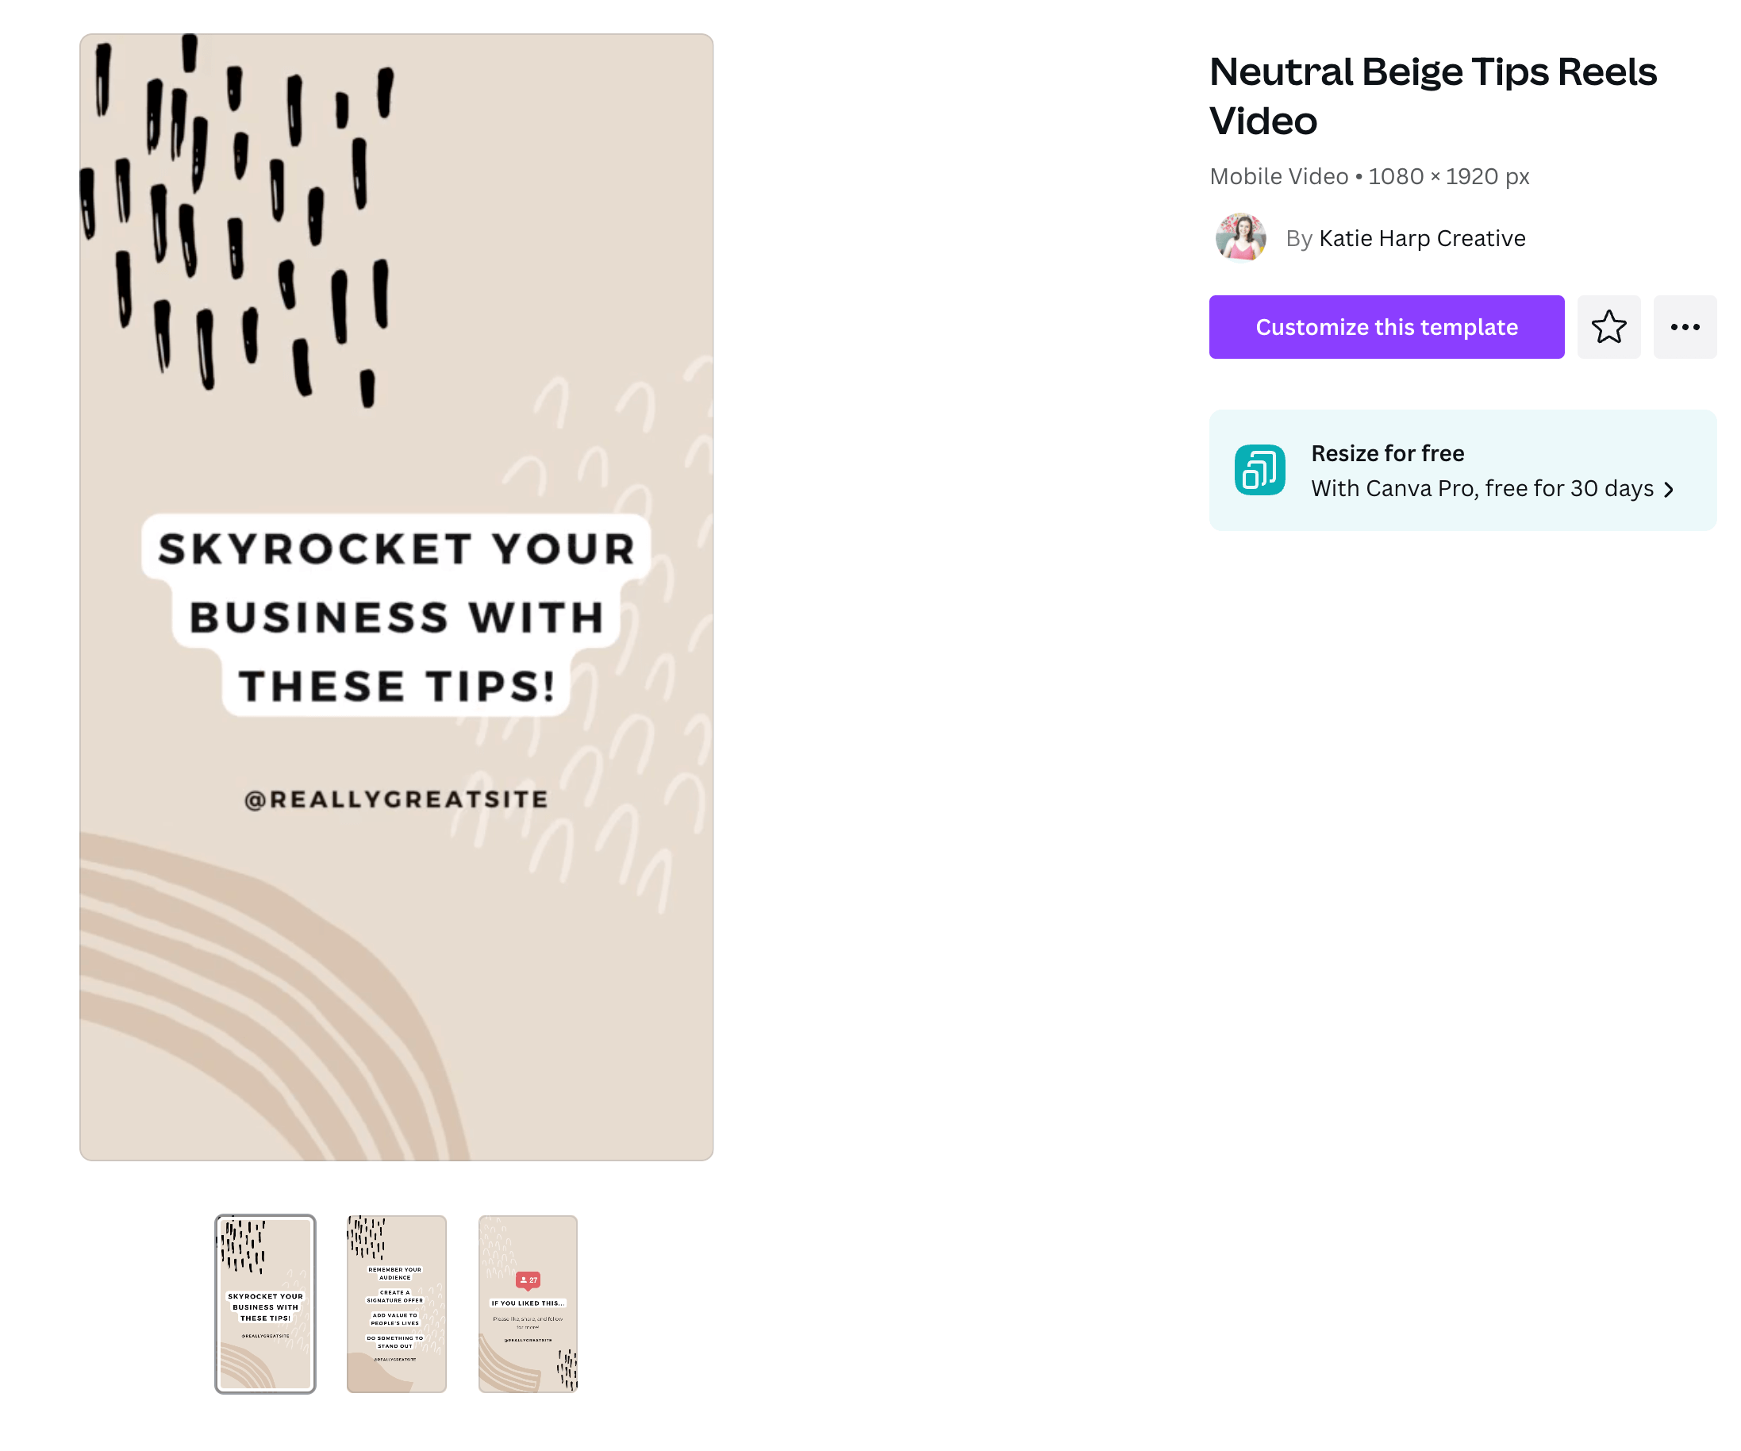
Task: Click the black brushstroke pattern in preview
Action: [236, 220]
